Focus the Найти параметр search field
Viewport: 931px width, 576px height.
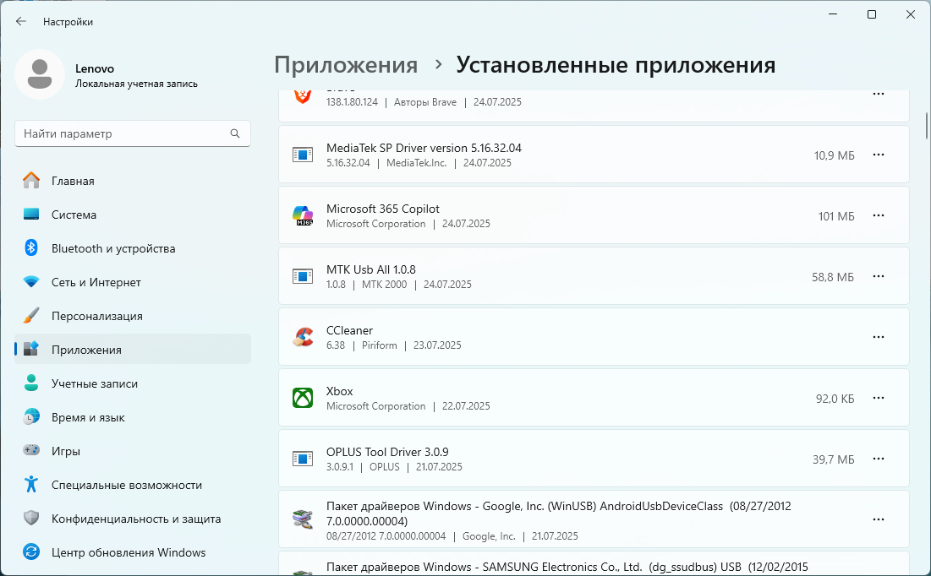click(x=133, y=133)
